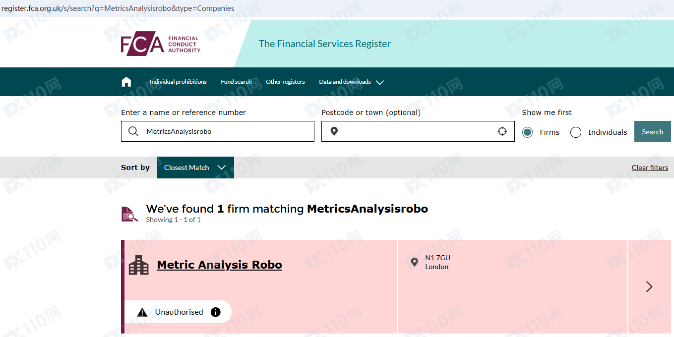
Task: Open result with right chevron arrow
Action: [x=649, y=286]
